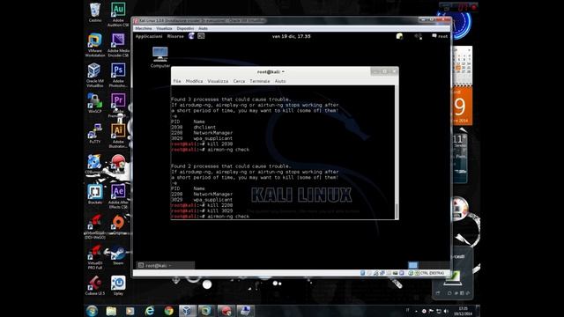Click 'kill 2030' command line in terminal
This screenshot has width=564, height=317.
pyautogui.click(x=202, y=144)
